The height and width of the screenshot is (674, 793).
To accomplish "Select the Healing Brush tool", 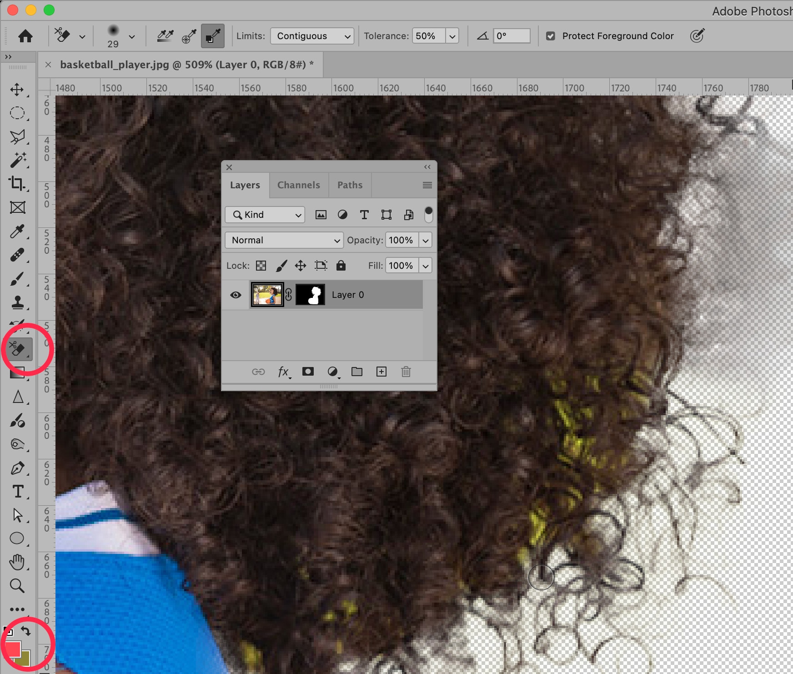I will click(x=17, y=255).
